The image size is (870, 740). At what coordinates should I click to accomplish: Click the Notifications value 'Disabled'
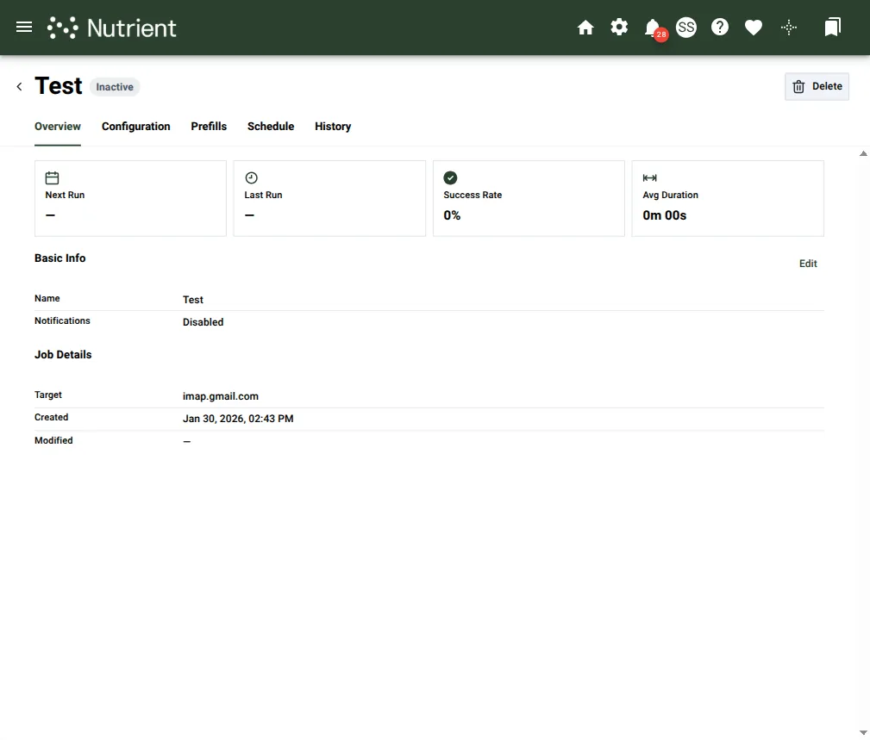(203, 322)
